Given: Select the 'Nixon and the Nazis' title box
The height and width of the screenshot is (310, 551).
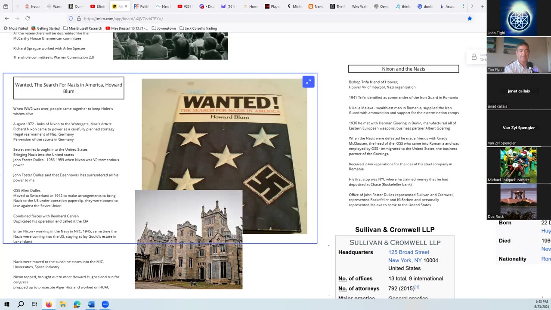Looking at the screenshot, I should (403, 69).
